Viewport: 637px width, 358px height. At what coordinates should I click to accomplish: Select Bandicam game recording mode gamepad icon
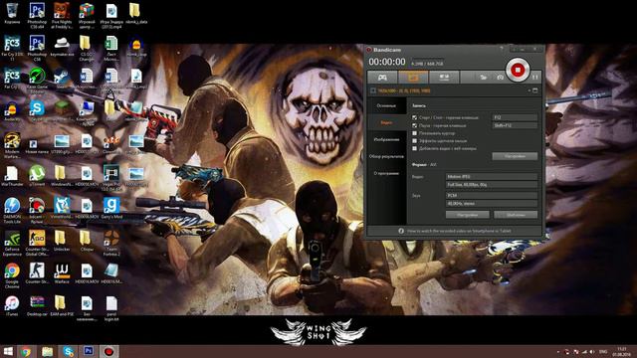point(382,78)
